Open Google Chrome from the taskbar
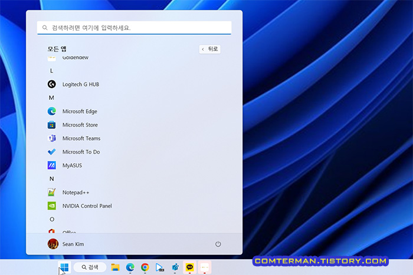 (x=145, y=267)
